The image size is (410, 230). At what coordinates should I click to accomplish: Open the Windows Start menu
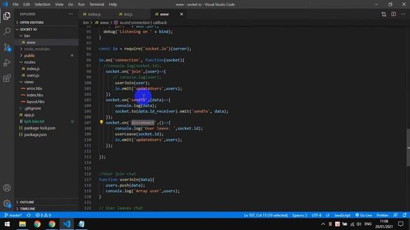[7, 224]
